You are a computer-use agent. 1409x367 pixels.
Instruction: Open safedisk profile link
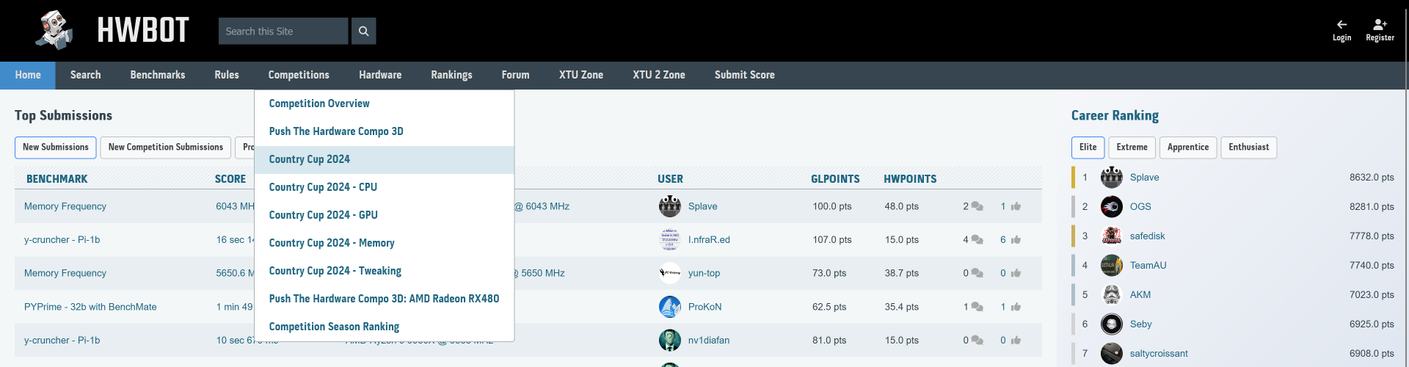tap(1147, 236)
